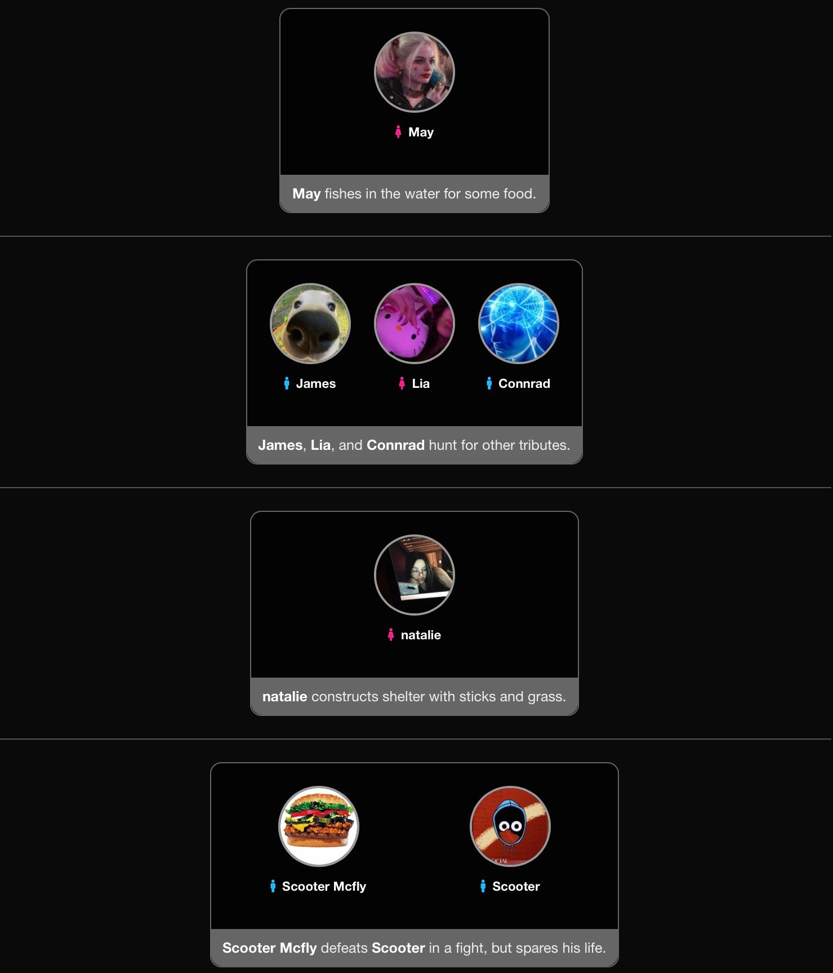Click the 'natalie constructs shelter' caption
Image resolution: width=833 pixels, height=973 pixels.
[415, 696]
